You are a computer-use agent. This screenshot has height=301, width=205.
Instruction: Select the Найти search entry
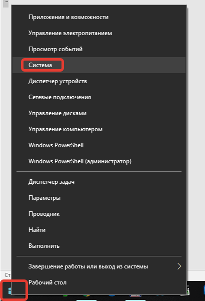pos(37,230)
